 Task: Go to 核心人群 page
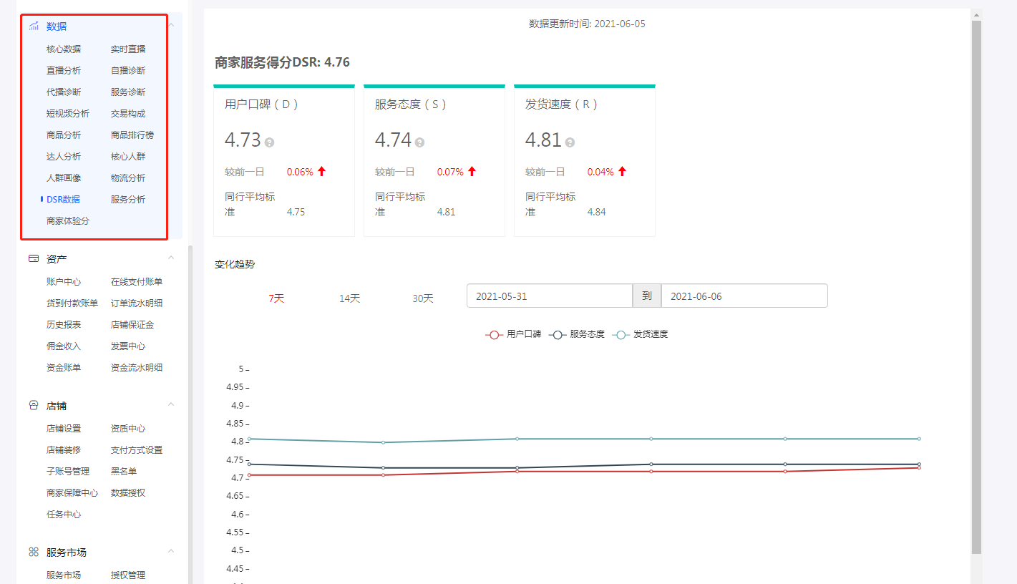128,157
